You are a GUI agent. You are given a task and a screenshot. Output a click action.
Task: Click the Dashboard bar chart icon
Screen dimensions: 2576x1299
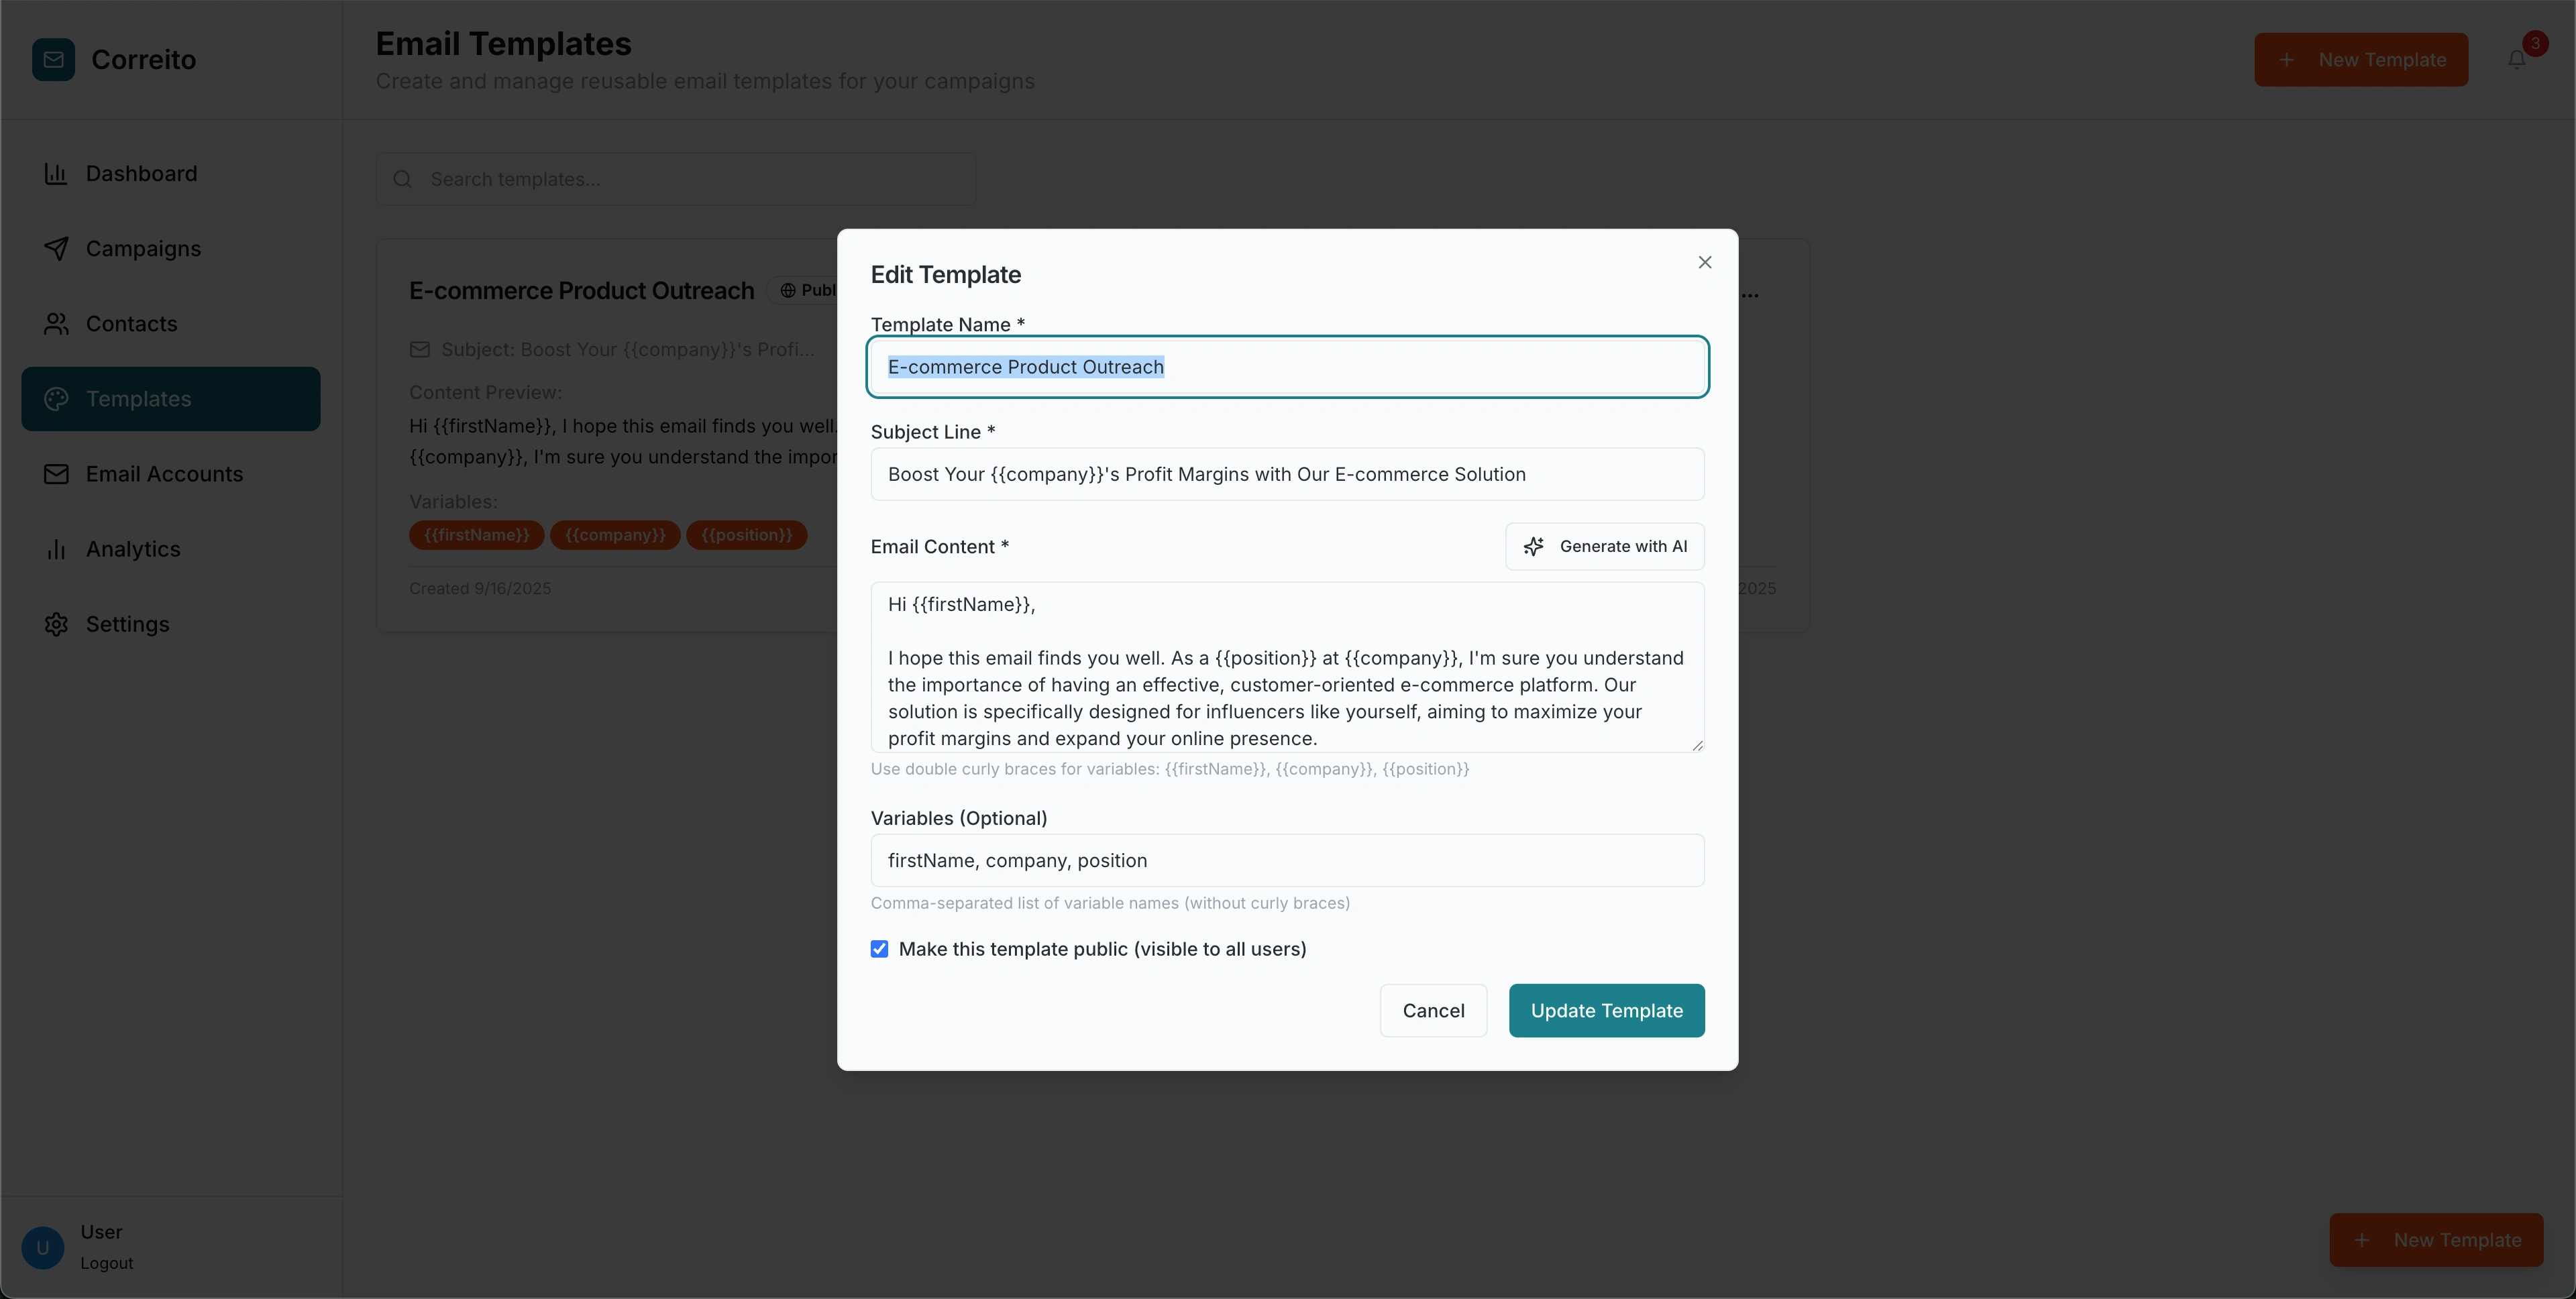(56, 174)
